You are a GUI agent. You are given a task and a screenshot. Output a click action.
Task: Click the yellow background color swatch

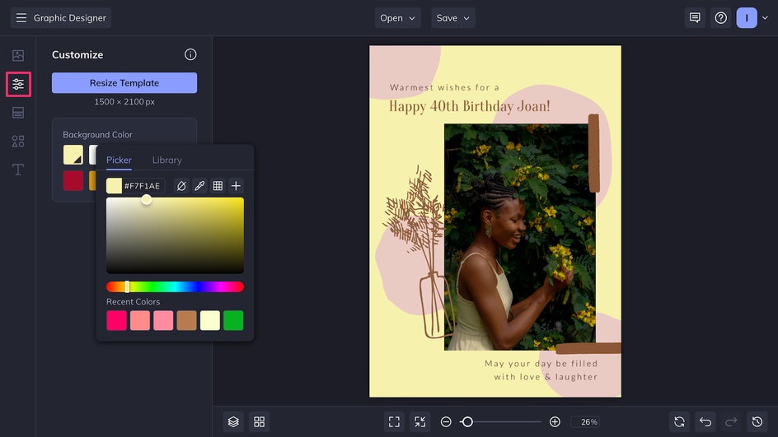(73, 155)
